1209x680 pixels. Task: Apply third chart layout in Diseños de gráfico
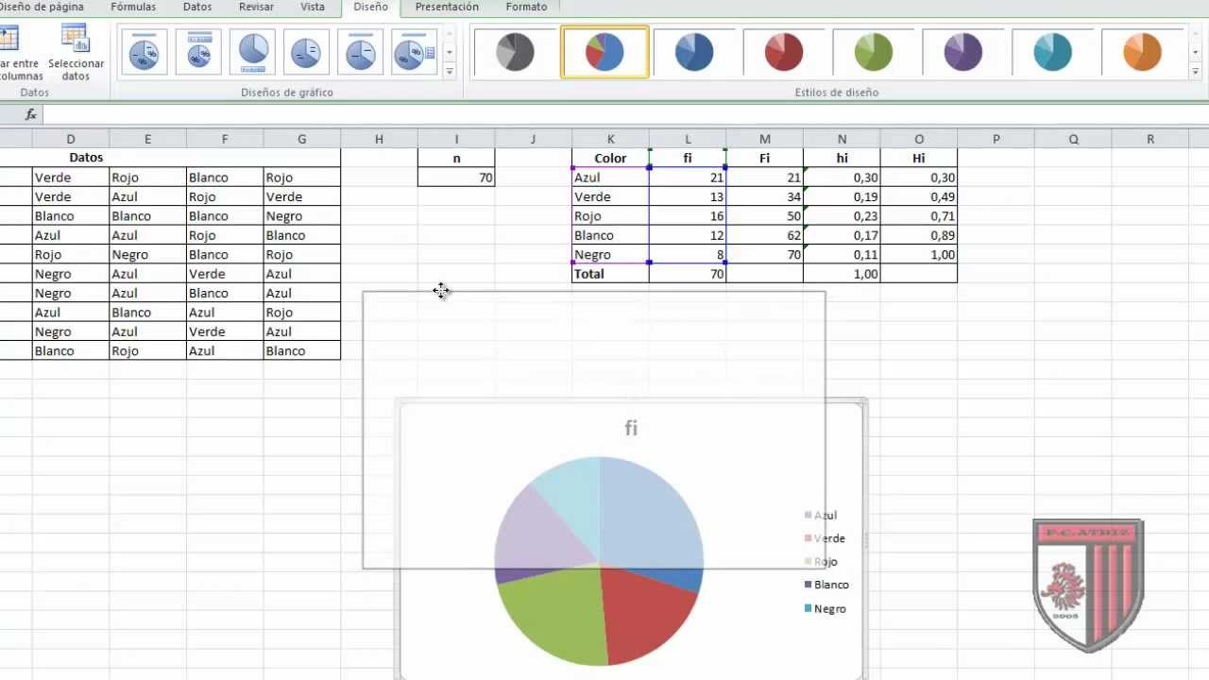252,51
